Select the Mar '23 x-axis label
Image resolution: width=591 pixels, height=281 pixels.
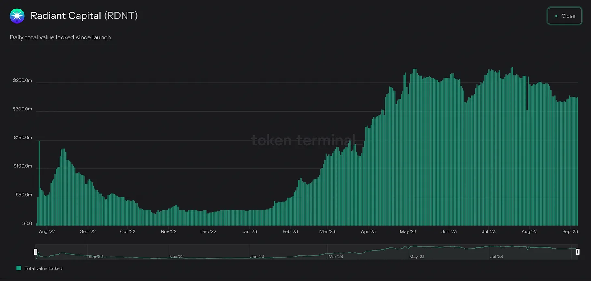327,231
